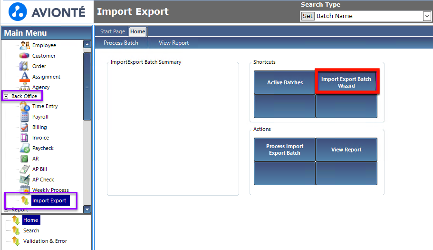
Task: Select Agency in the Main Menu
Action: tap(41, 87)
